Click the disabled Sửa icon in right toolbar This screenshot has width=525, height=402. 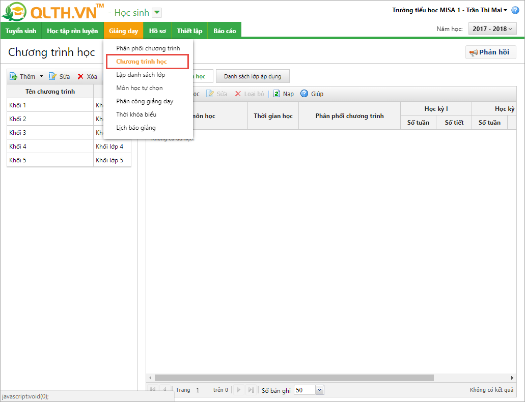pos(210,94)
